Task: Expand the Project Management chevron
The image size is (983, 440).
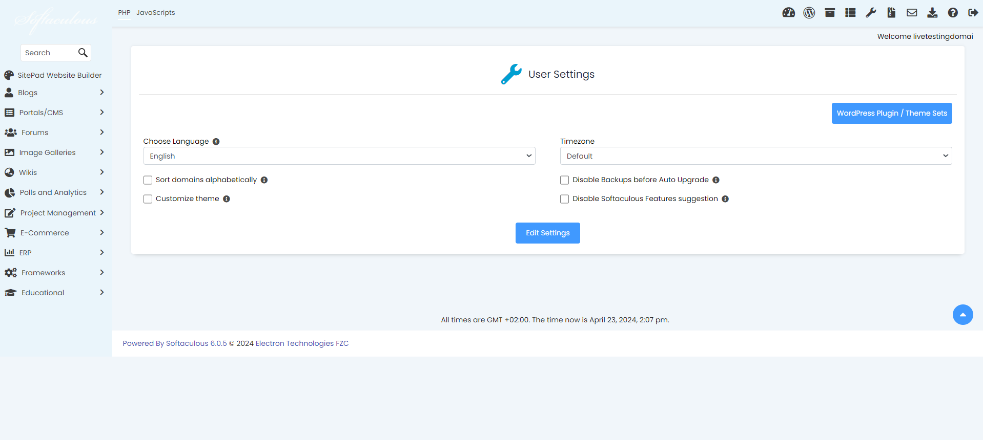Action: (102, 213)
